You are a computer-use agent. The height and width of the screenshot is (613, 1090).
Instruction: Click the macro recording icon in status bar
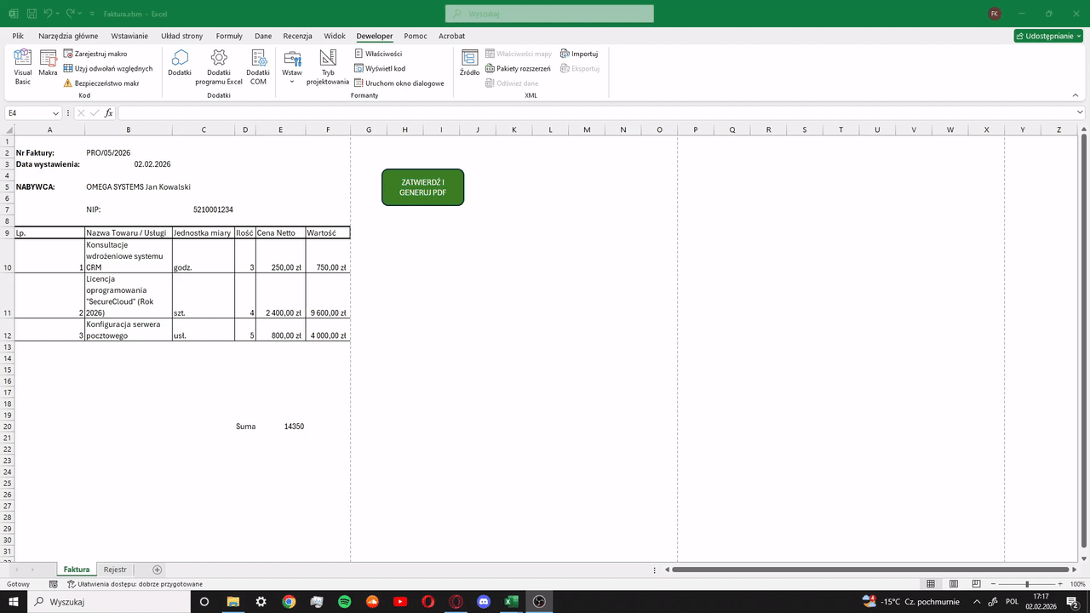pyautogui.click(x=53, y=584)
